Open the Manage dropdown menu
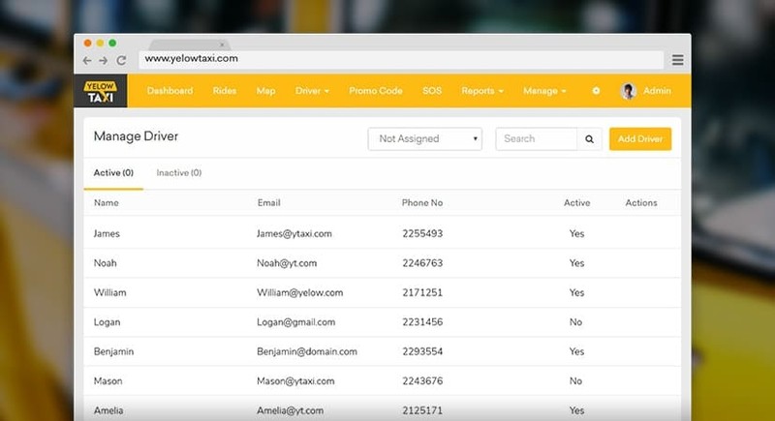This screenshot has width=775, height=421. click(x=544, y=91)
